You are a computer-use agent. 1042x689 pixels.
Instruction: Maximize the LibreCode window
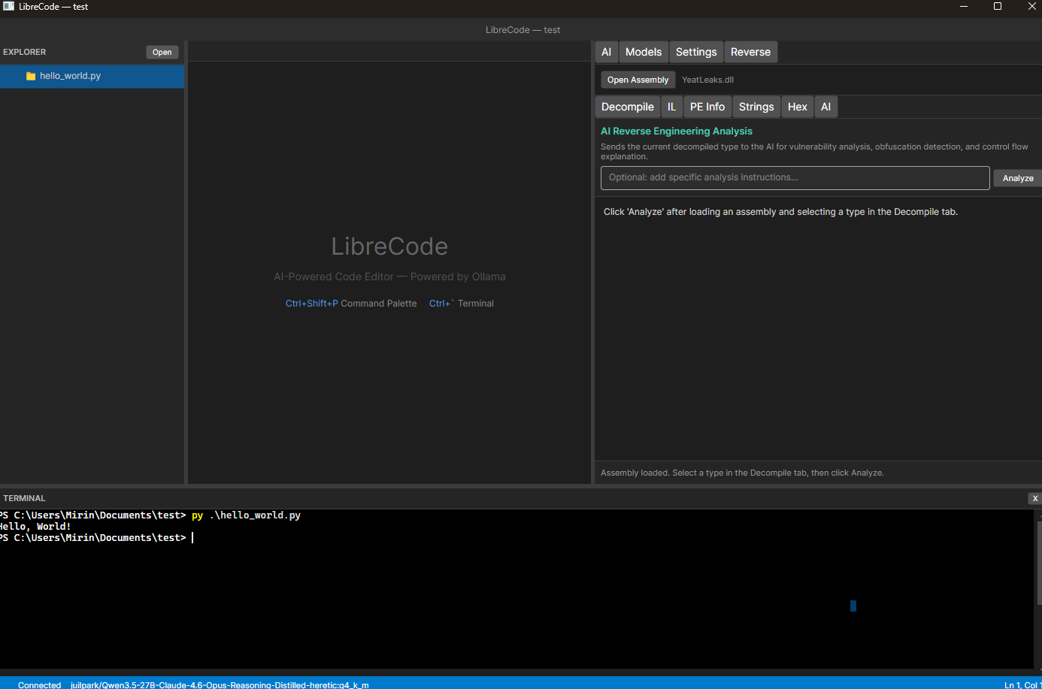pos(998,6)
